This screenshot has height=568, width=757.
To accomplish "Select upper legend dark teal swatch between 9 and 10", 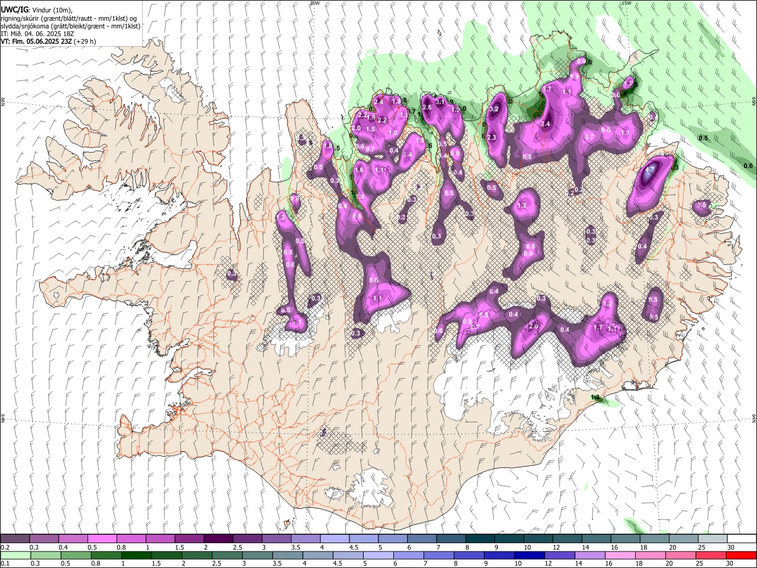I will [508, 539].
